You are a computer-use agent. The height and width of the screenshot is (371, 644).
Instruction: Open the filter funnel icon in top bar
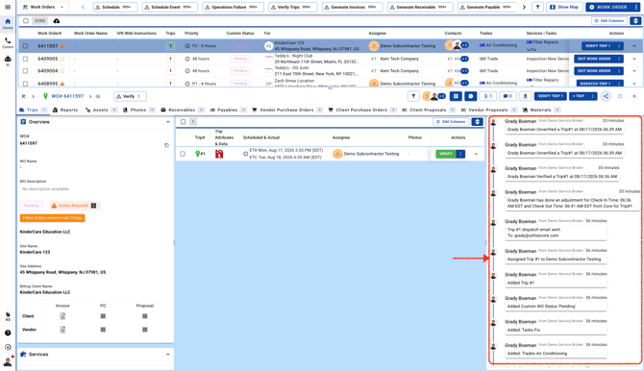click(537, 7)
